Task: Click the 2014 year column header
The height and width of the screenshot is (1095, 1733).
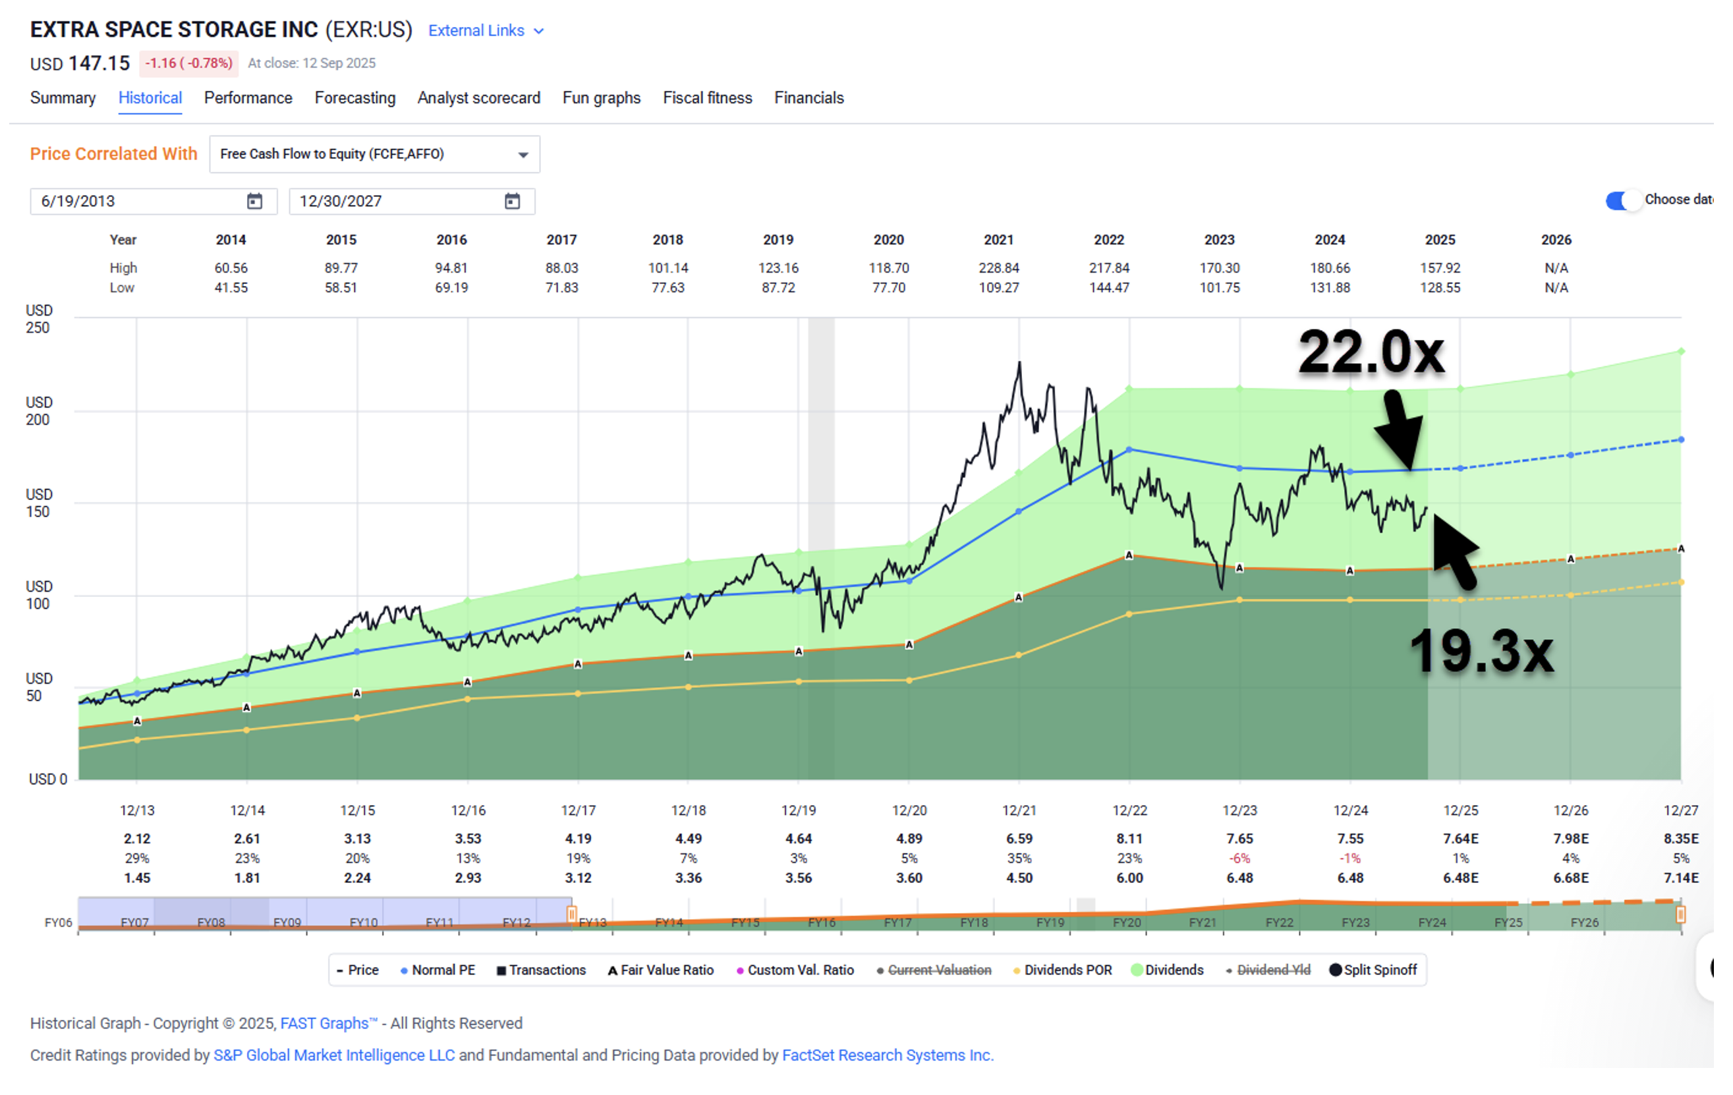Action: [231, 240]
